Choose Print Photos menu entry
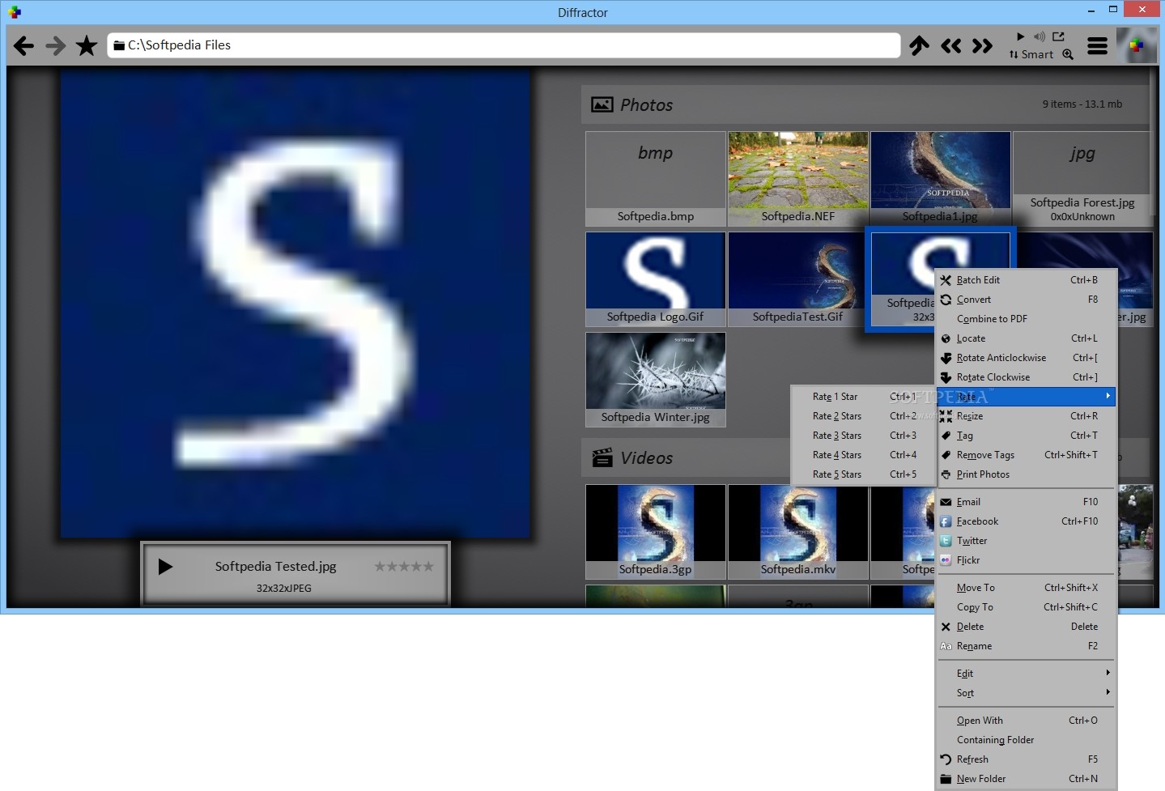 [x=1026, y=474]
